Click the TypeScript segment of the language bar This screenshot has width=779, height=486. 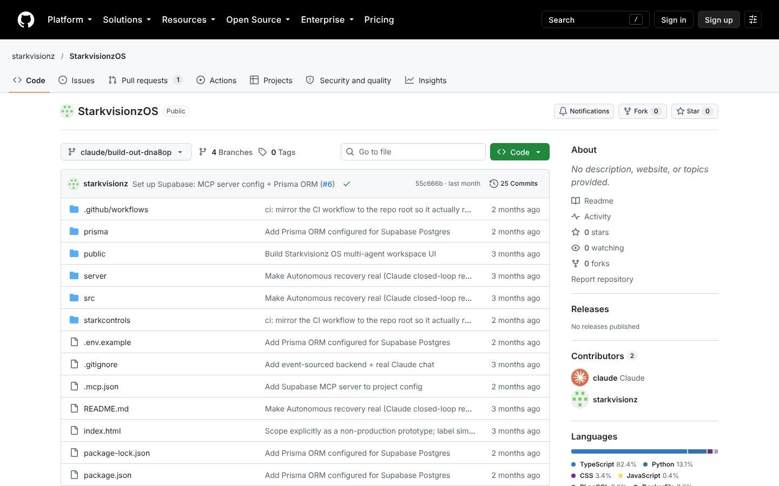coord(629,451)
